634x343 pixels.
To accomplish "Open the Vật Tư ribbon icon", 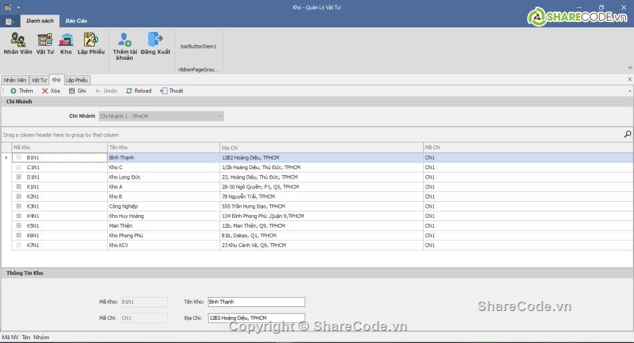I will click(45, 43).
